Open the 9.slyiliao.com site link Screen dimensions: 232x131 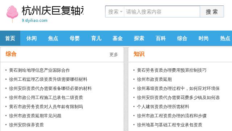[x=35, y=20]
